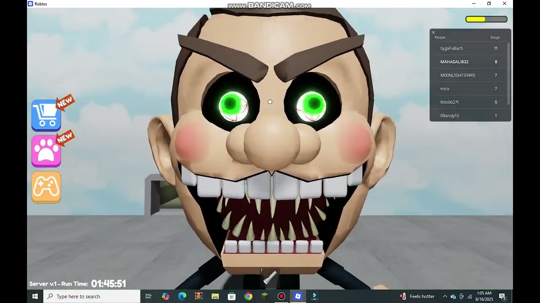
Task: Click the center crosshair dot
Action: point(270,101)
